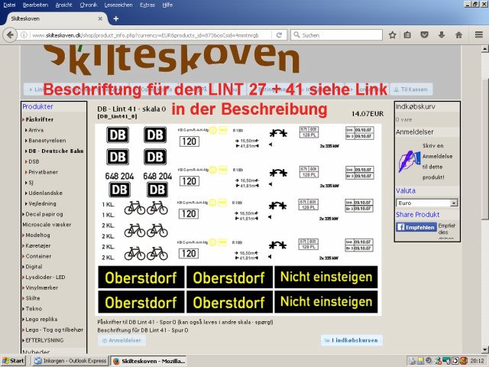Go to home page icon
The height and width of the screenshot is (367, 489).
458,35
